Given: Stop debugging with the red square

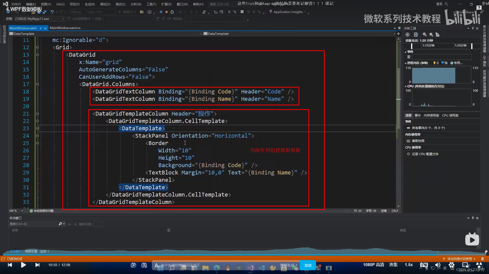Looking at the screenshot, I should [x=167, y=12].
